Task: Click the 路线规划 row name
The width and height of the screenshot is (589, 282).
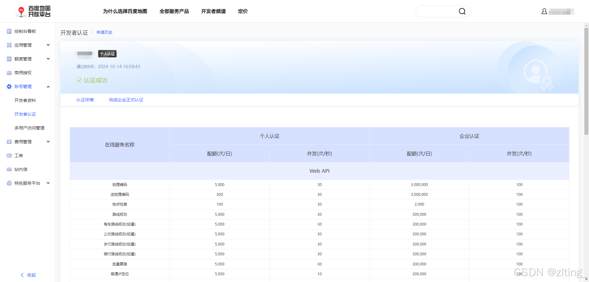Action: point(120,214)
